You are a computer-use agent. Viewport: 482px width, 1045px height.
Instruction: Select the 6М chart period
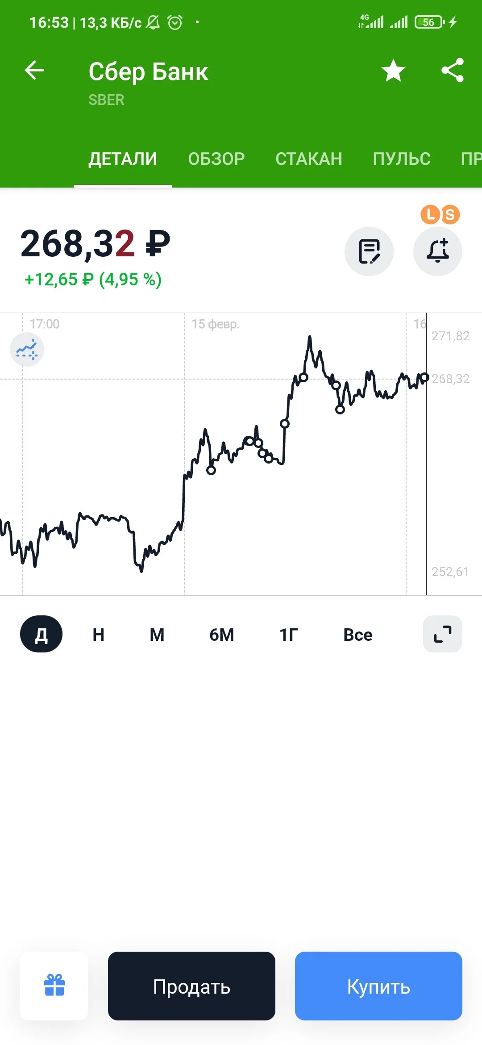[222, 635]
